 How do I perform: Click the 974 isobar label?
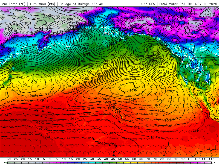[x=89, y=28]
